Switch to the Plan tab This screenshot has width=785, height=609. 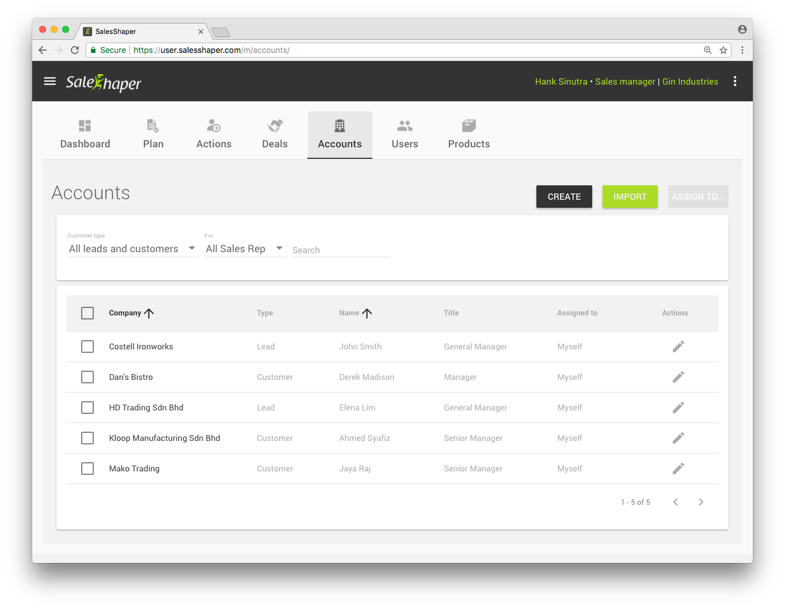153,135
